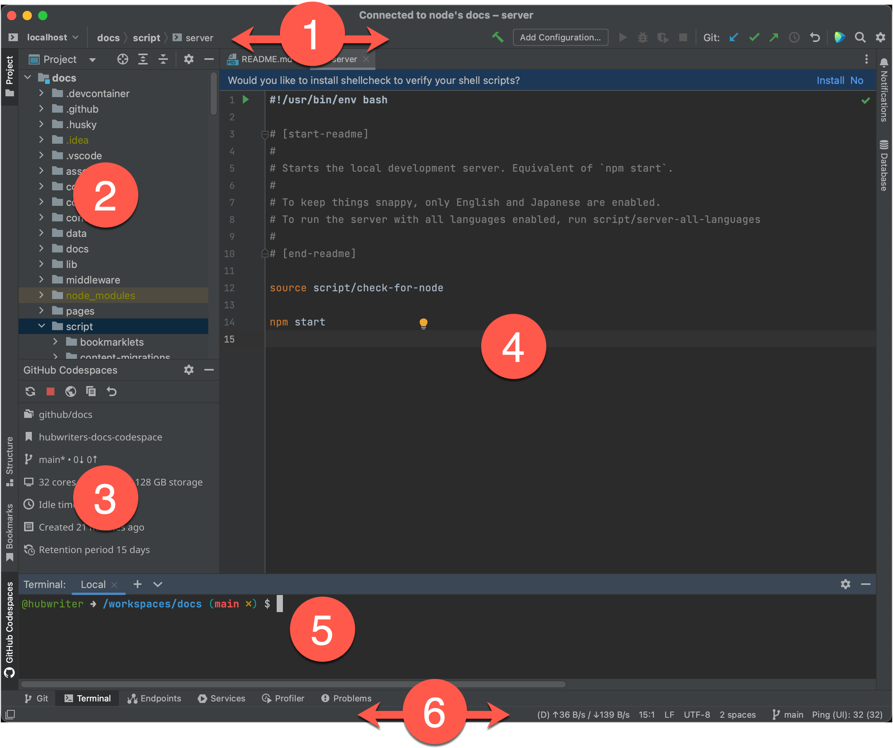
Task: Open codespace in web globe icon
Action: click(71, 391)
